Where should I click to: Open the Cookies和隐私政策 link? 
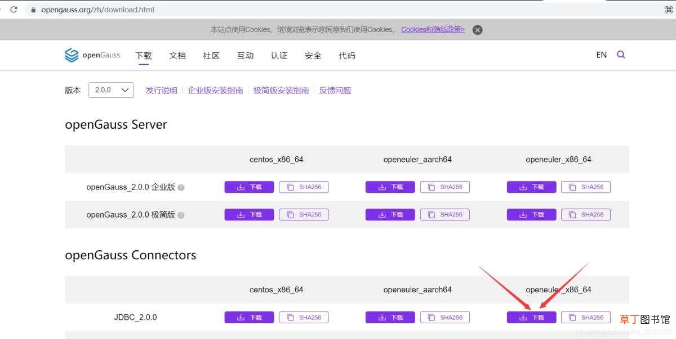(x=433, y=29)
